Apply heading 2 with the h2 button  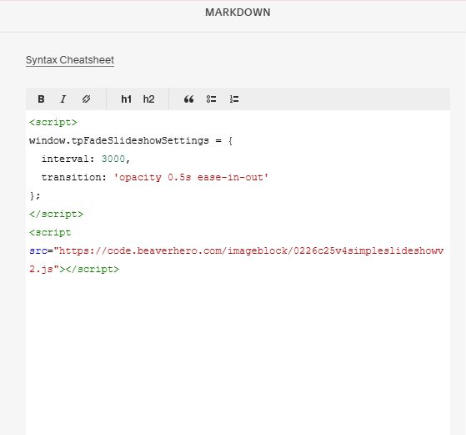tap(148, 99)
